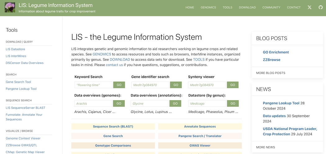Click GO for Datastore (by genus)

233,104
